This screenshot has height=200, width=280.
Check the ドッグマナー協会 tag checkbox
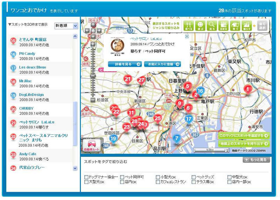coord(86,177)
